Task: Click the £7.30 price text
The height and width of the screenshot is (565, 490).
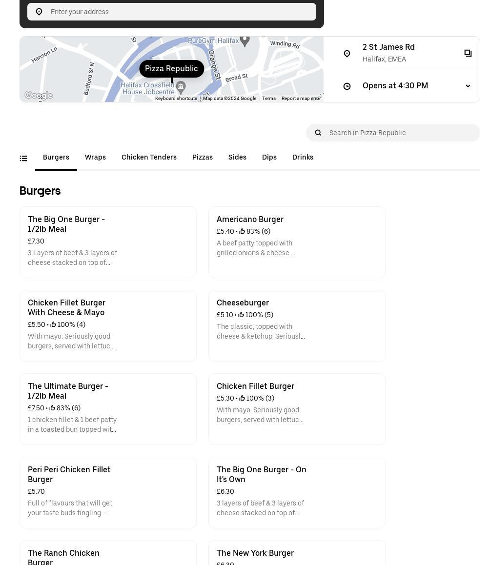Action: (x=36, y=241)
